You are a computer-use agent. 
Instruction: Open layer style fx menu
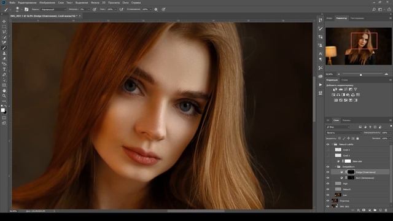(x=359, y=210)
